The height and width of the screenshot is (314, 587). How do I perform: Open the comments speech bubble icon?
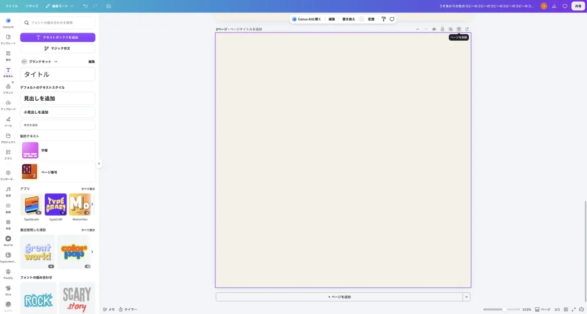[565, 6]
